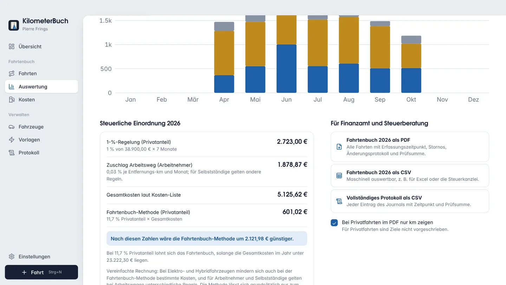Viewport: 506px width, 285px height.
Task: Click 'Gesamtkosten laut Kosten-Liste'
Action: tap(144, 195)
